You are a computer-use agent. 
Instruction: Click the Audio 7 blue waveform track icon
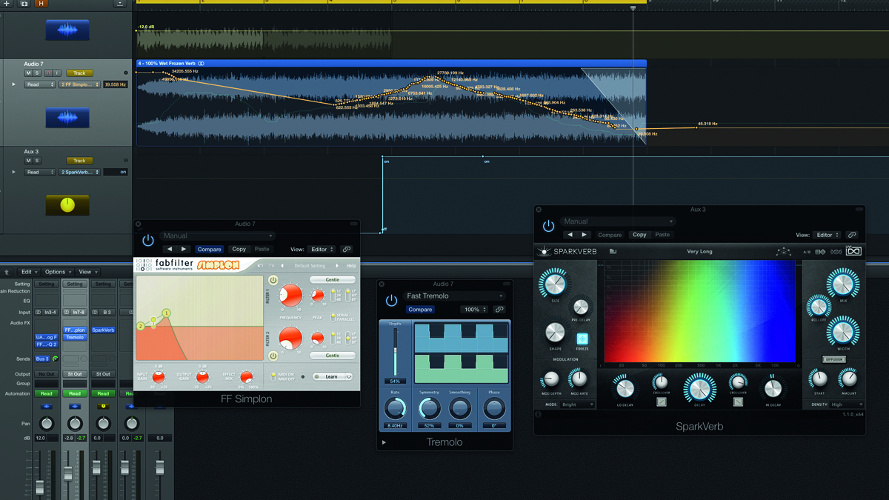coord(67,118)
